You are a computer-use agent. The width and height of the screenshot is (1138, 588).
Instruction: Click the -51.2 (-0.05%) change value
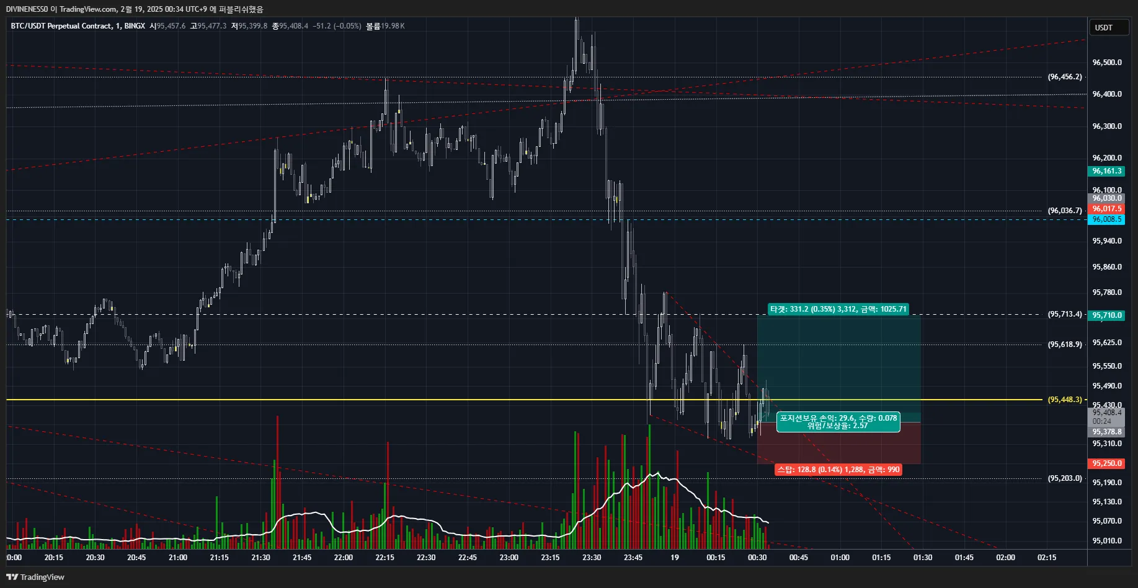pyautogui.click(x=337, y=26)
